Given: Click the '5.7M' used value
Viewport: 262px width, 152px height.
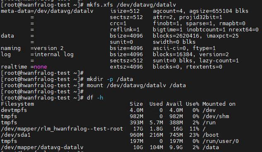Looking at the screenshot, I should pos(156,122).
